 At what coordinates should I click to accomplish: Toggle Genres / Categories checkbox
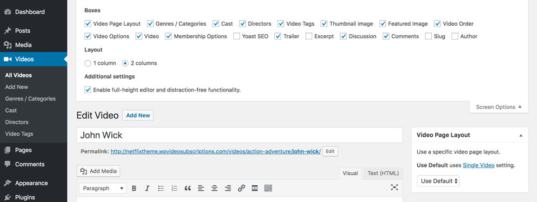pyautogui.click(x=150, y=23)
